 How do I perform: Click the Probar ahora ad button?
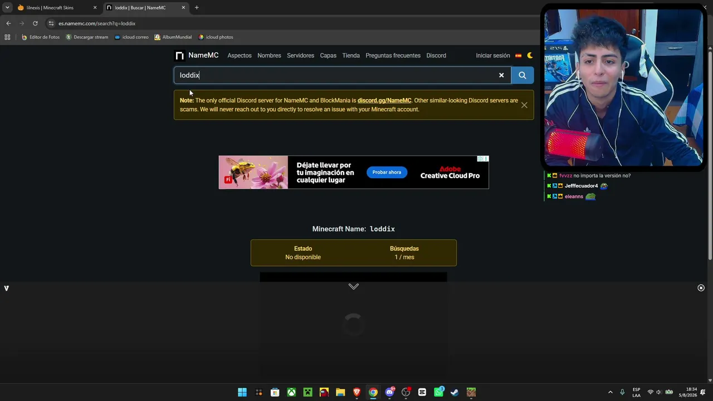click(387, 172)
